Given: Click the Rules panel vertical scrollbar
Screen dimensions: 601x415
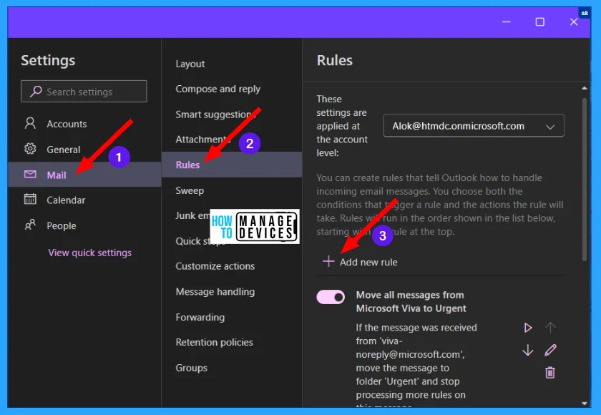Looking at the screenshot, I should [x=584, y=180].
